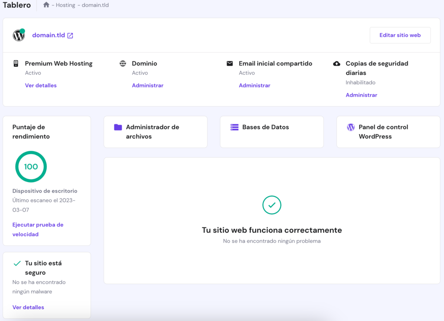Select domain.tld in the breadcrumb trail
Screen dimensions: 444x321
(x=95, y=5)
